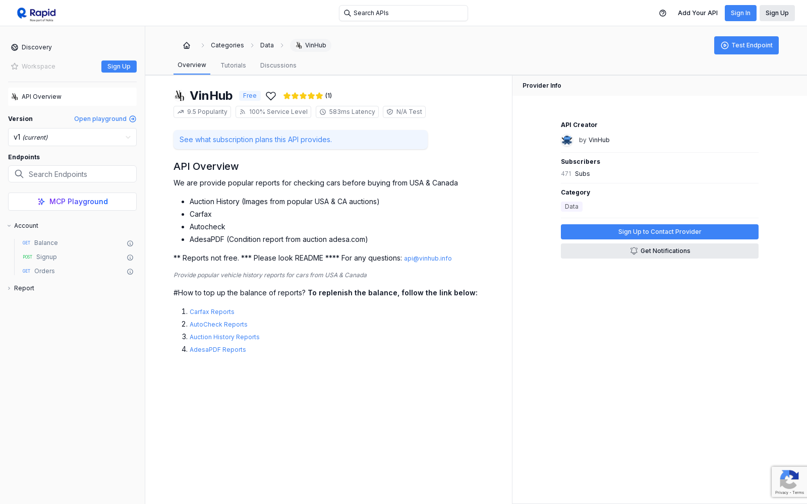Open the Data breadcrumb

click(267, 45)
